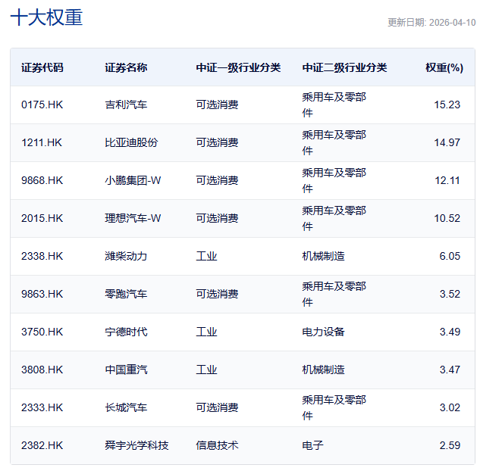This screenshot has height=471, width=480.
Task: Click the 更新日期 2026-04-10 label
Action: pos(431,22)
